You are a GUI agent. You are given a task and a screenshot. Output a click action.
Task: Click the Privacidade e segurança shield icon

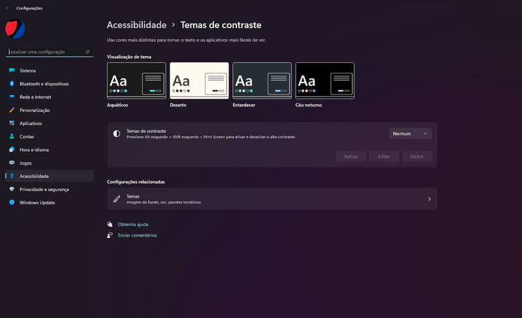pos(12,189)
